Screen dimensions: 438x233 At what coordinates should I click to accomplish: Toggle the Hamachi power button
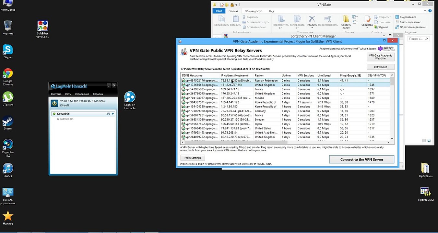54,103
